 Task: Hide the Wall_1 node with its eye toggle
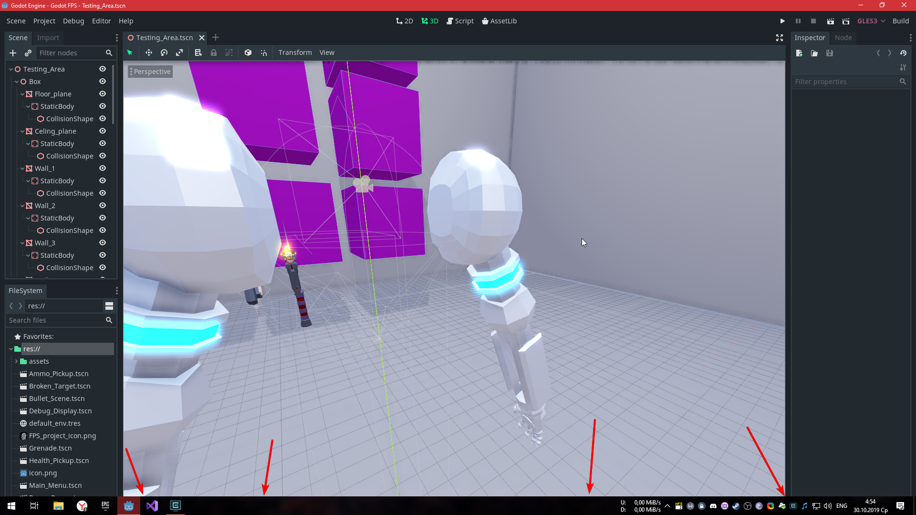coord(103,168)
